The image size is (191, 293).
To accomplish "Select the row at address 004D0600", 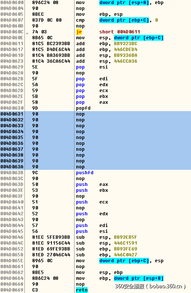I will pyautogui.click(x=96, y=3).
